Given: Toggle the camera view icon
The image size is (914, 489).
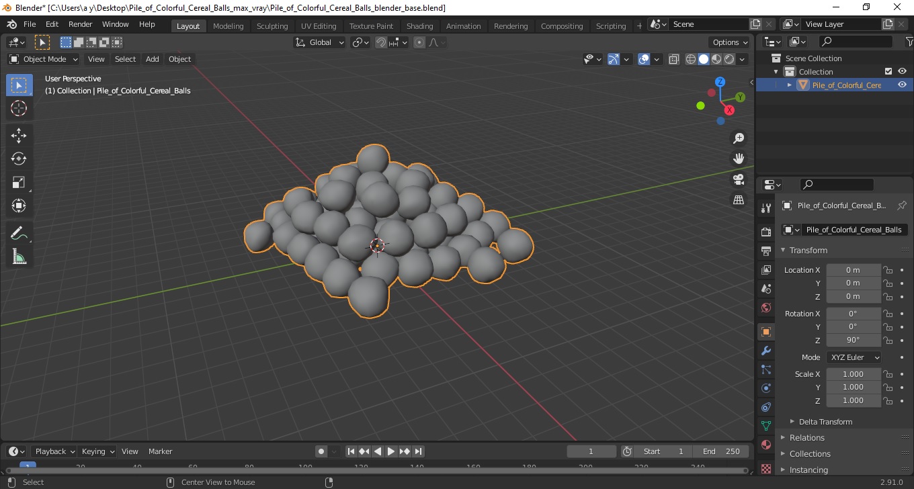Looking at the screenshot, I should pos(739,179).
